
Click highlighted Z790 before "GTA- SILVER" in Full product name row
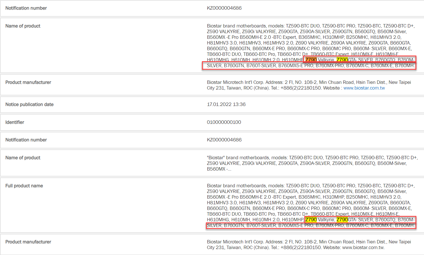point(342,220)
